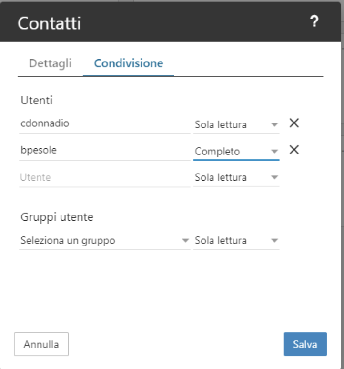Remove user cdonnadio with the X icon
Viewport: 344px width, 369px height.
294,123
